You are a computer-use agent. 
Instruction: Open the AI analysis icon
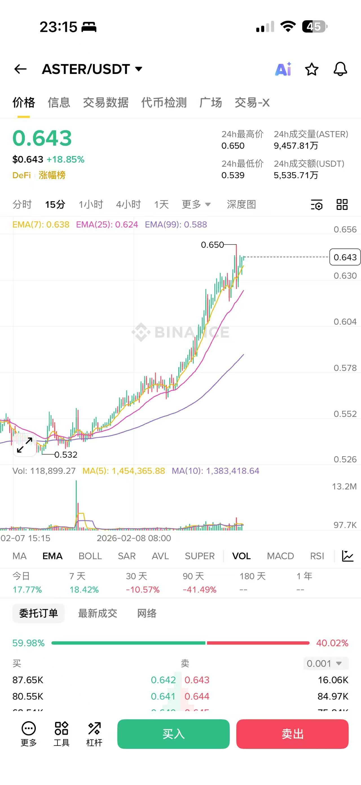tap(283, 69)
